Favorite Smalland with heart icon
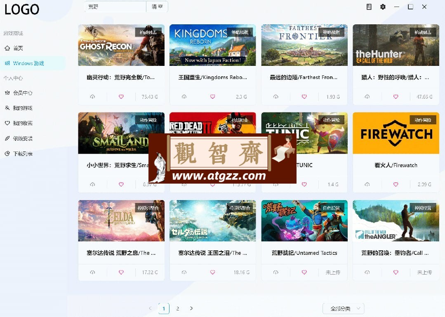Viewport: 445px width, 317px height. (x=121, y=184)
